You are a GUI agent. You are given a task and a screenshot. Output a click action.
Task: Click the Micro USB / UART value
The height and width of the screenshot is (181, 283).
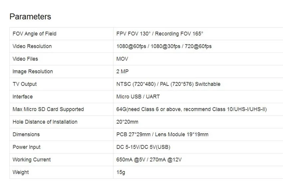(138, 97)
